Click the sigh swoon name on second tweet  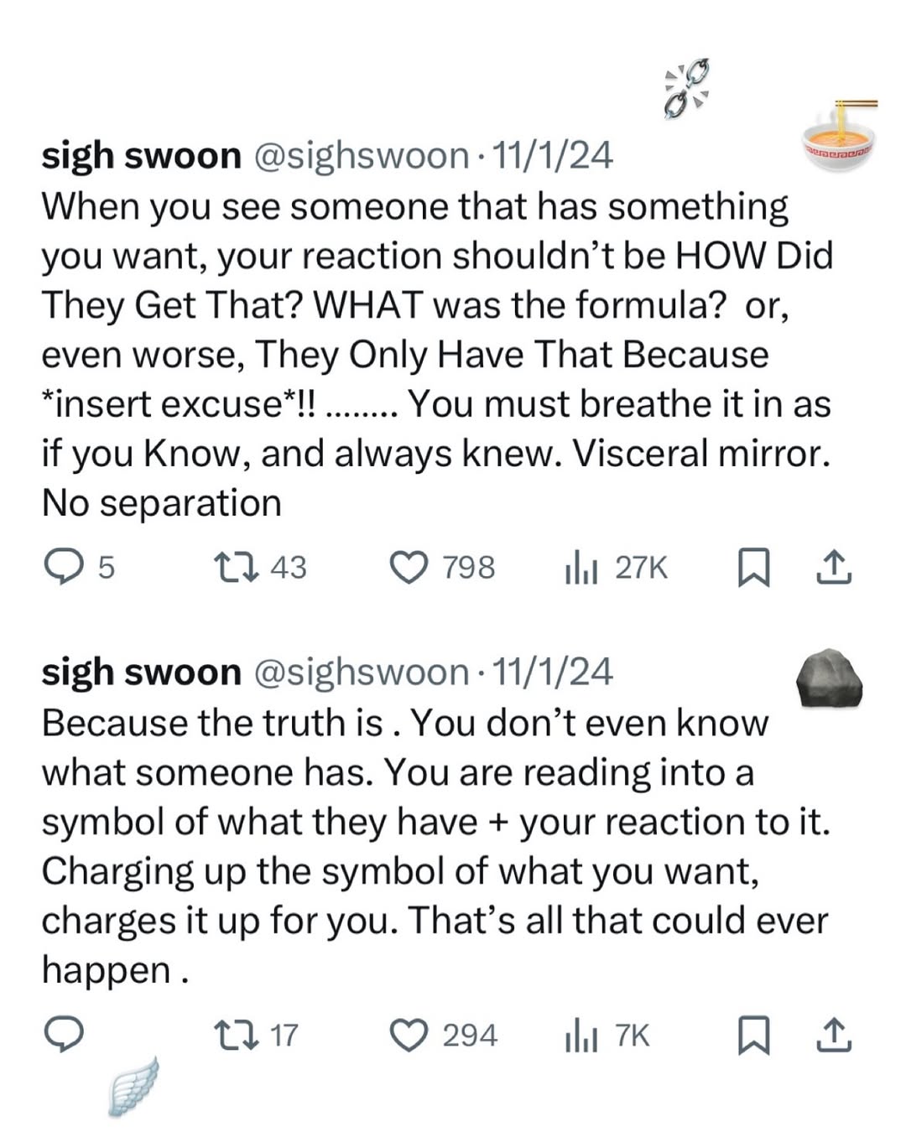click(141, 672)
